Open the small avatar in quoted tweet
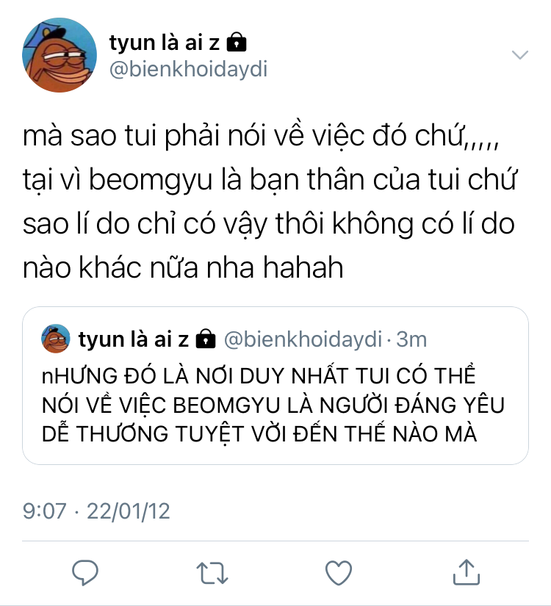The width and height of the screenshot is (551, 606). [56, 339]
